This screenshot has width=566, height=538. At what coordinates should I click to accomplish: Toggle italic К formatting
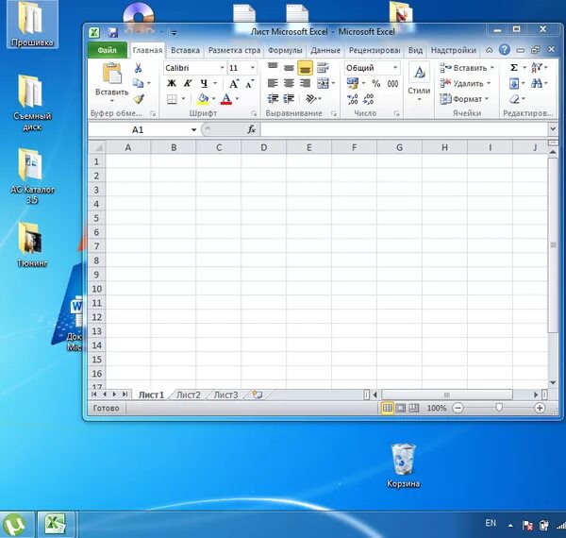coord(188,84)
